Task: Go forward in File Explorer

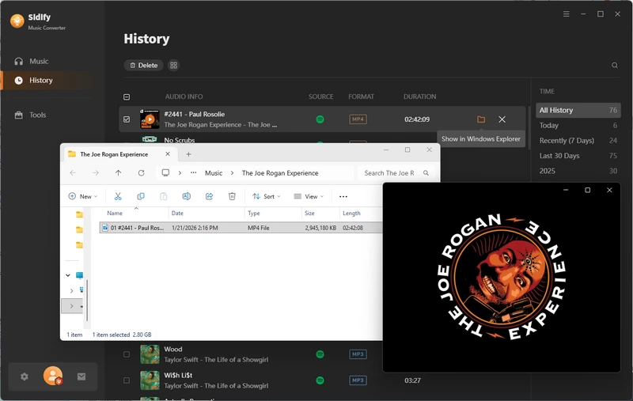Action: tap(95, 173)
